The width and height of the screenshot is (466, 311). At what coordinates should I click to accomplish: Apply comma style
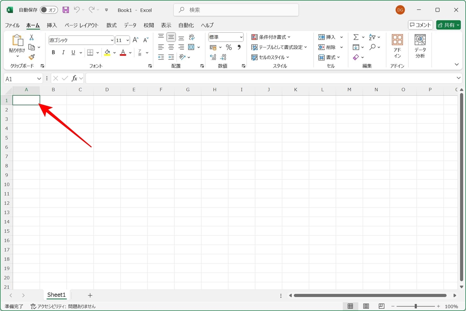pyautogui.click(x=239, y=47)
